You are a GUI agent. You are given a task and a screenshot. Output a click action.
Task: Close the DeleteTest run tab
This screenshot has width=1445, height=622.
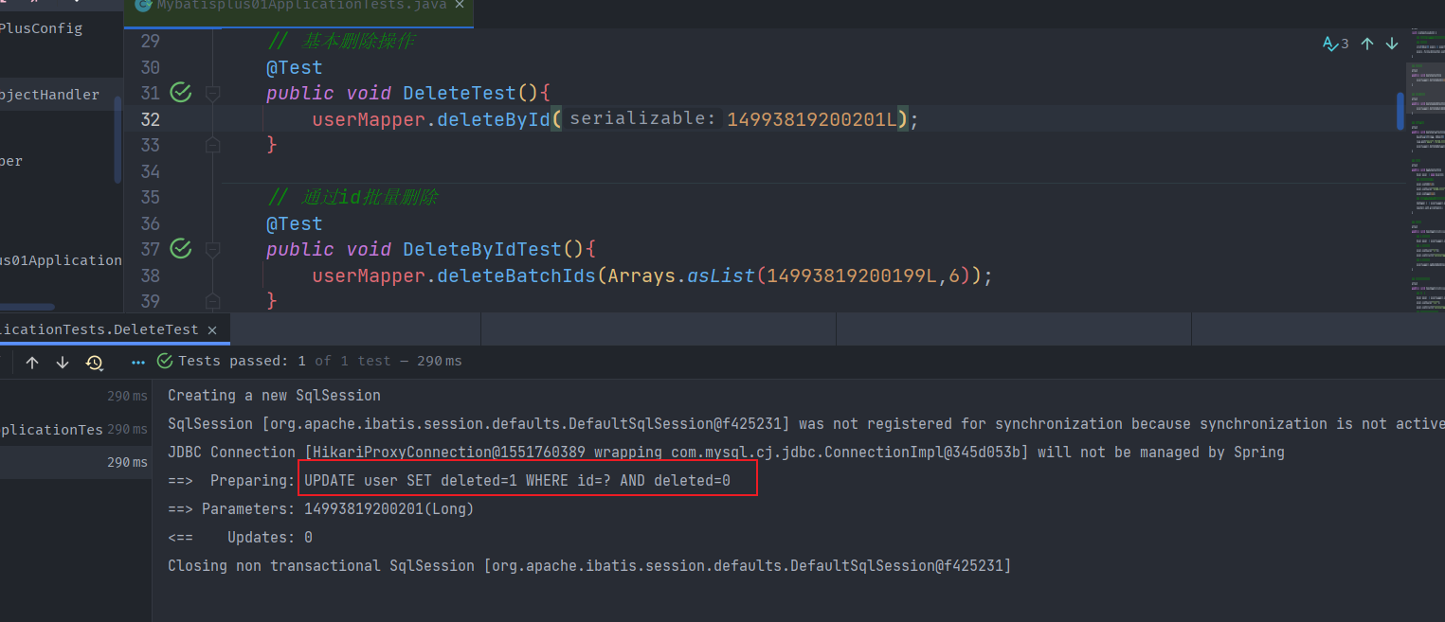point(212,329)
